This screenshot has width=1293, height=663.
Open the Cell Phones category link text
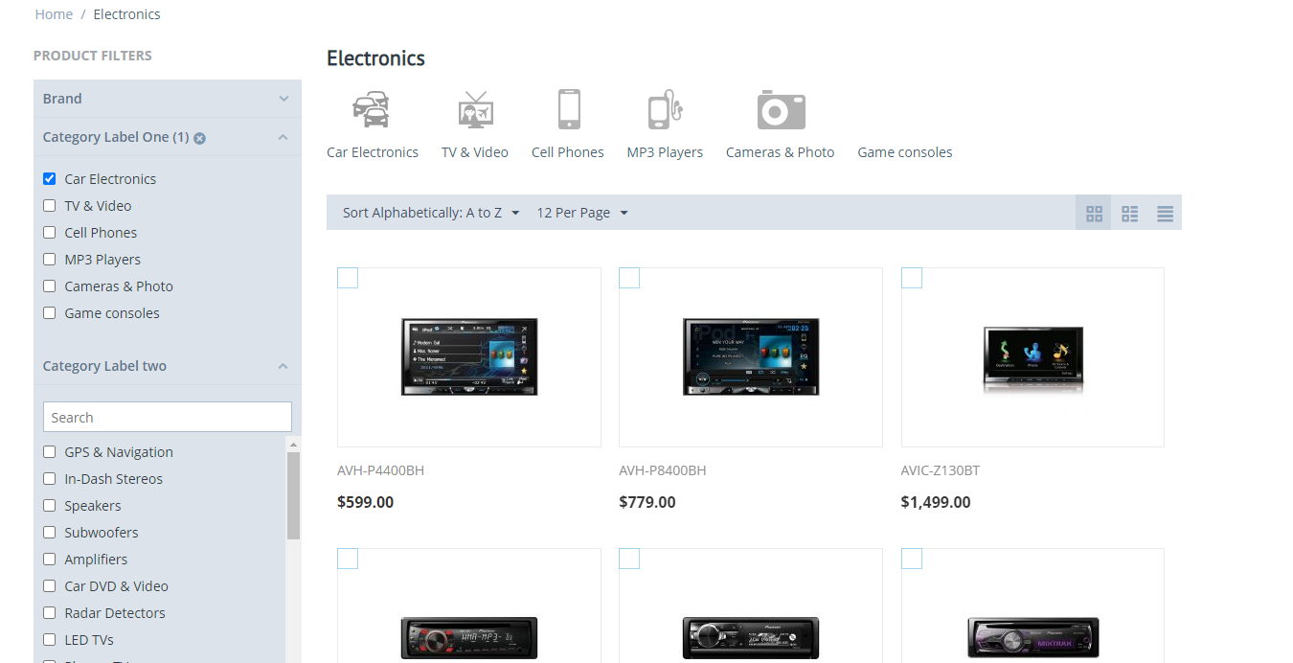coord(568,152)
